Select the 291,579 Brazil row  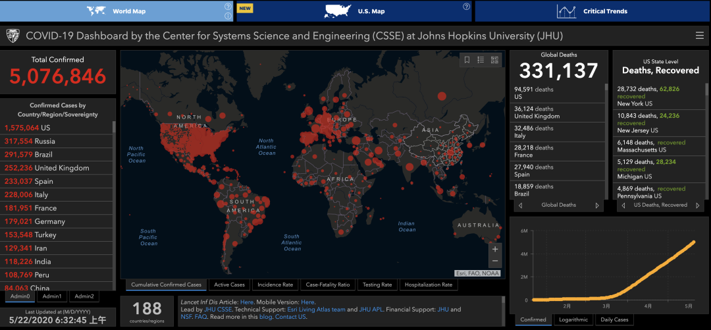tap(56, 154)
